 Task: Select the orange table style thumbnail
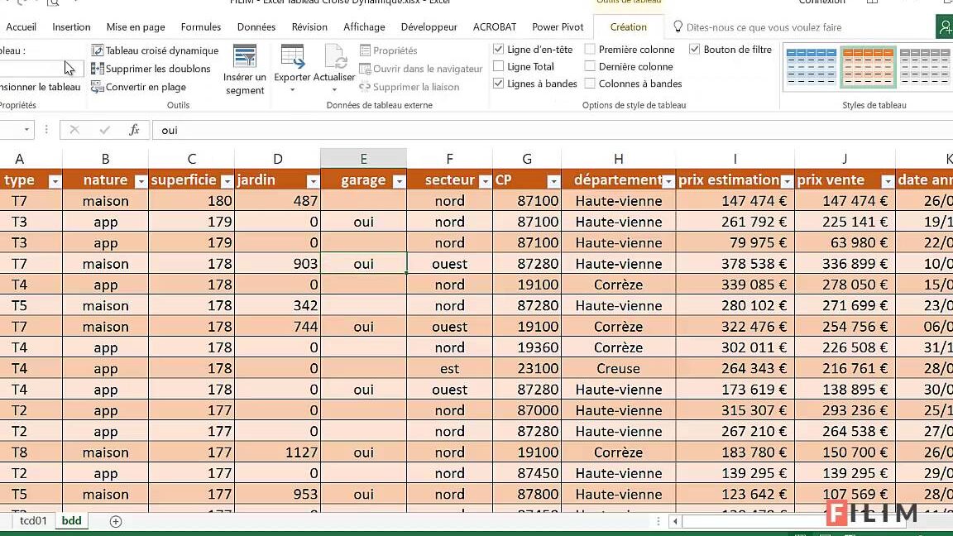pyautogui.click(x=868, y=66)
